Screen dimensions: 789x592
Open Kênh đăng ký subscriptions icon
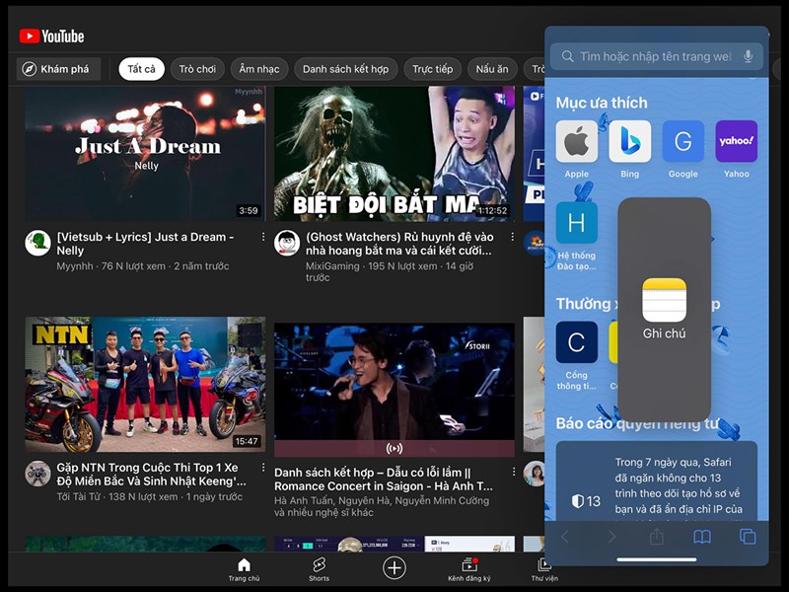(468, 566)
